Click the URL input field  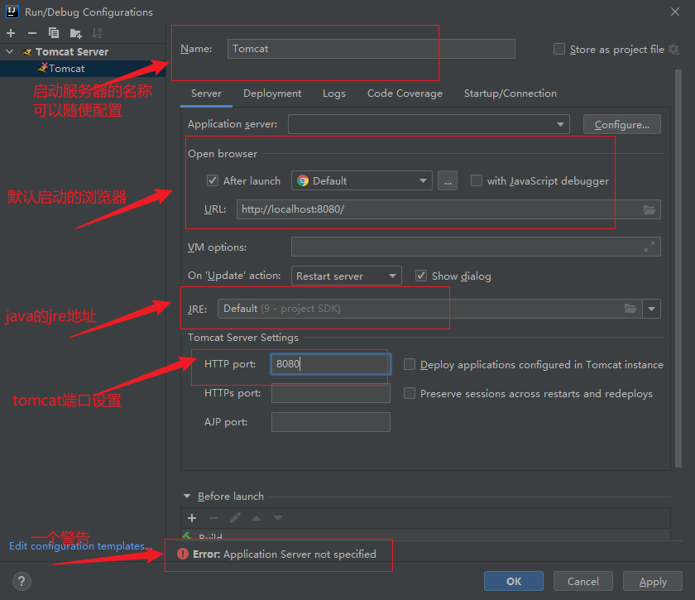point(448,209)
